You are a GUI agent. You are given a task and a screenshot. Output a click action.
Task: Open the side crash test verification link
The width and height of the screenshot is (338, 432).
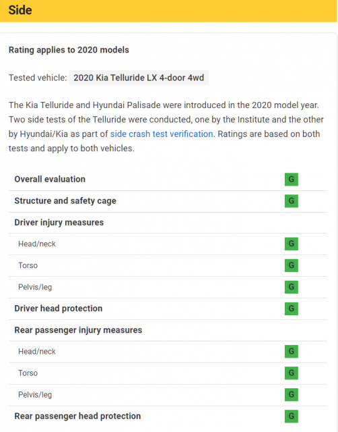tap(162, 134)
